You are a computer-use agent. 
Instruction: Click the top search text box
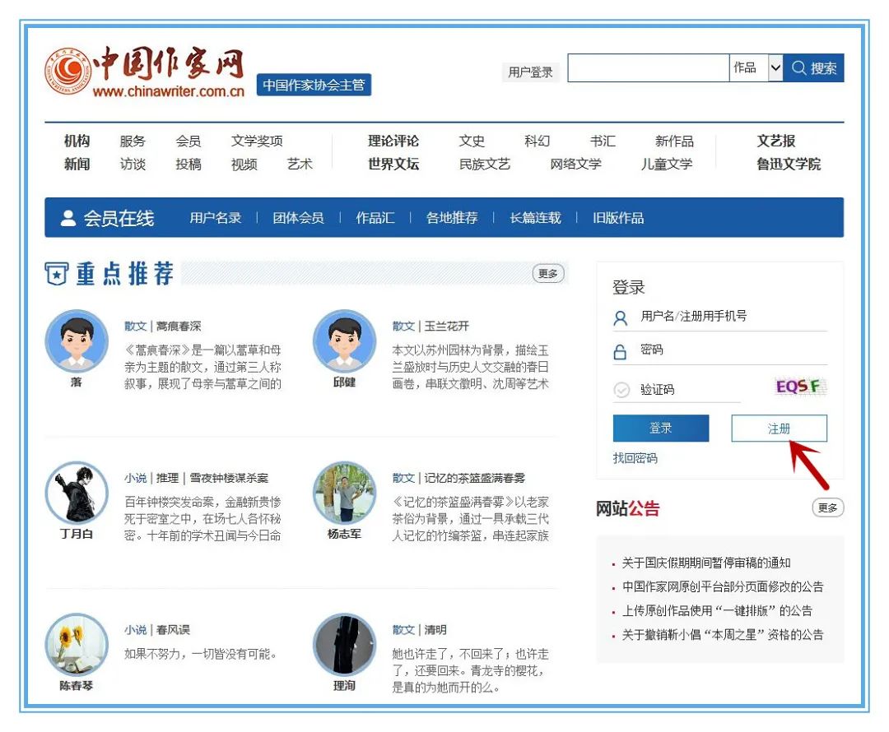pos(648,68)
